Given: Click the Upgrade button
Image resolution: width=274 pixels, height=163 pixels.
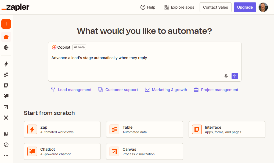Looking at the screenshot, I should [245, 7].
